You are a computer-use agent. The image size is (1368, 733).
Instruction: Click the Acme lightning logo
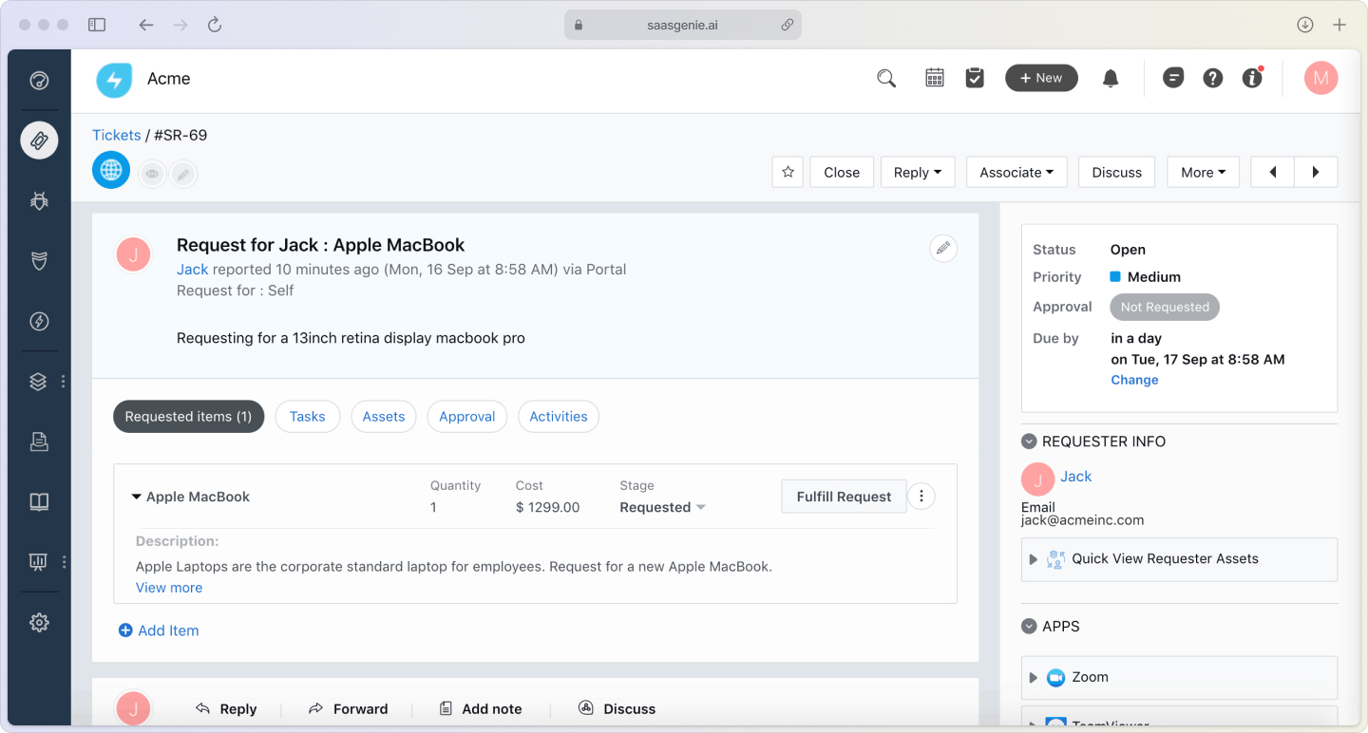(114, 79)
